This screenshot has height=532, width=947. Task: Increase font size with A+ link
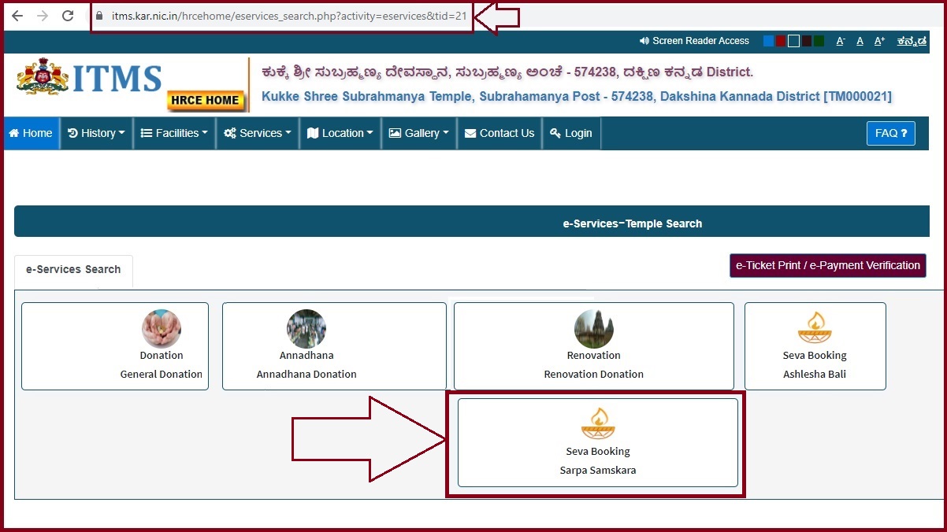[x=879, y=41]
